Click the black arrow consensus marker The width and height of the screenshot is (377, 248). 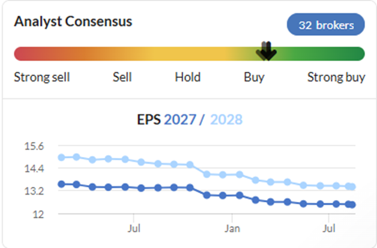[x=267, y=51]
